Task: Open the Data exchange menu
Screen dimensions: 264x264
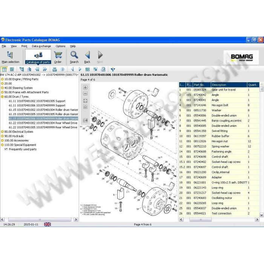Action: coord(41,46)
